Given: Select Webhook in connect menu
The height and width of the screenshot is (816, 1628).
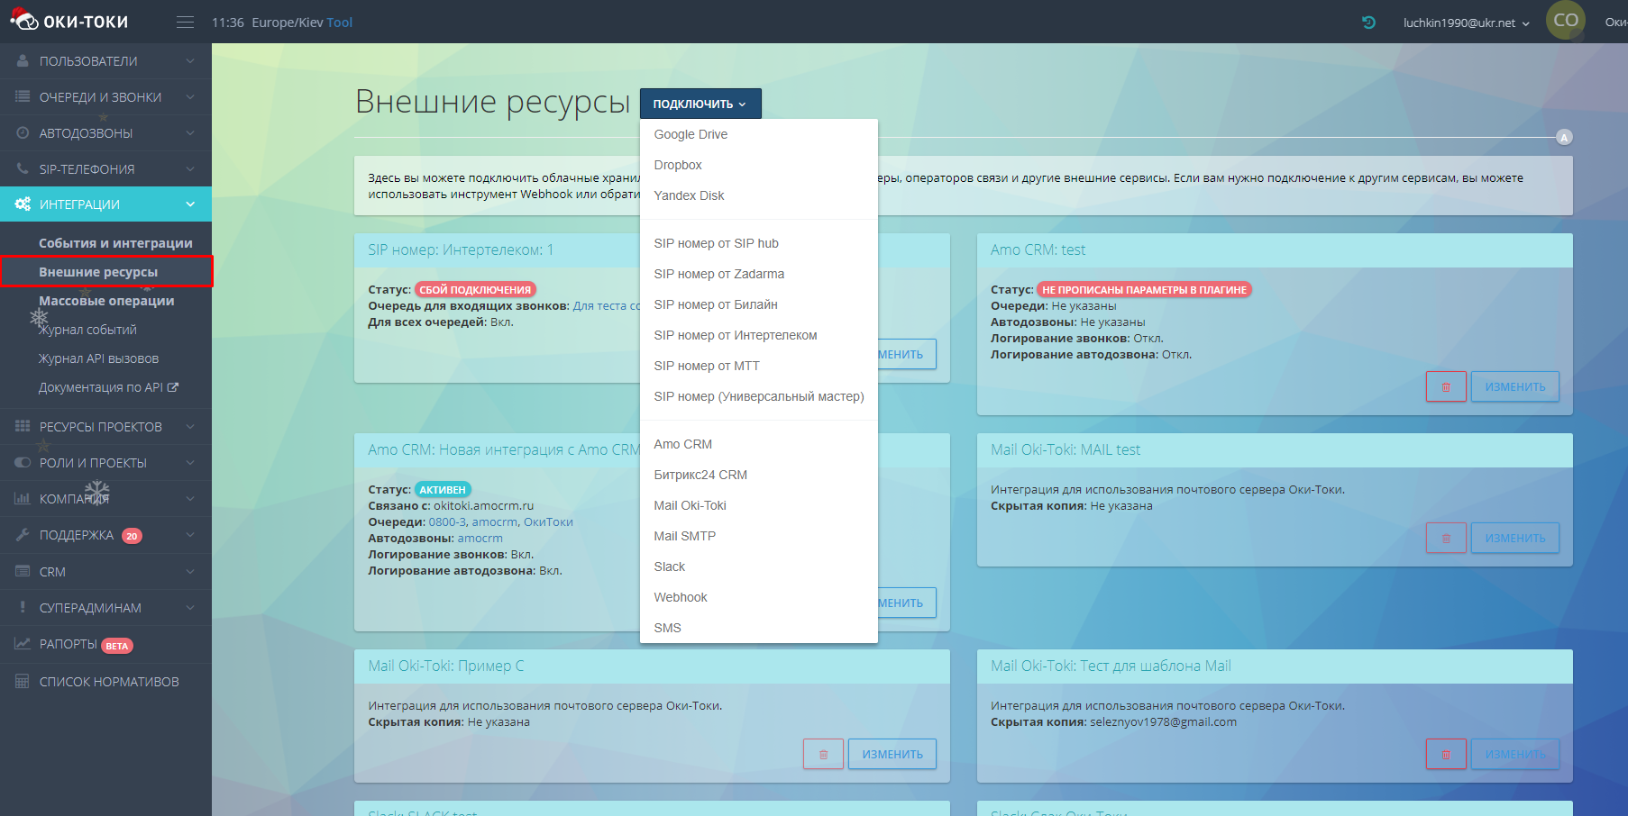Looking at the screenshot, I should pos(759,597).
